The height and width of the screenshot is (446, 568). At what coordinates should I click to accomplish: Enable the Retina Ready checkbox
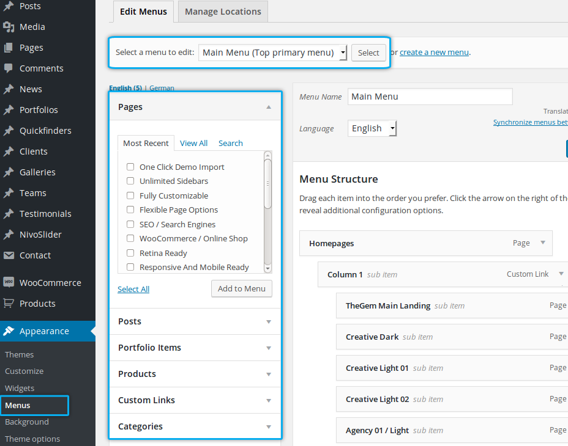pyautogui.click(x=130, y=253)
